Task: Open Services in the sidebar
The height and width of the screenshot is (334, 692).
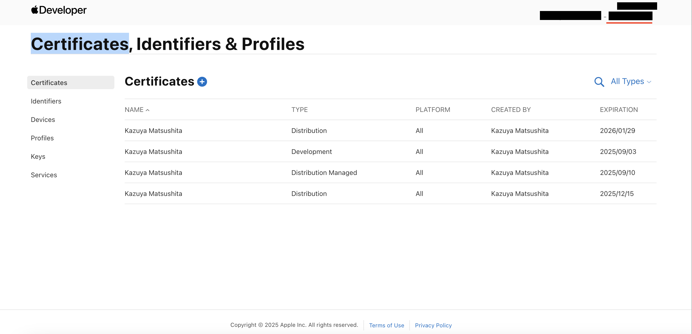Action: [44, 175]
